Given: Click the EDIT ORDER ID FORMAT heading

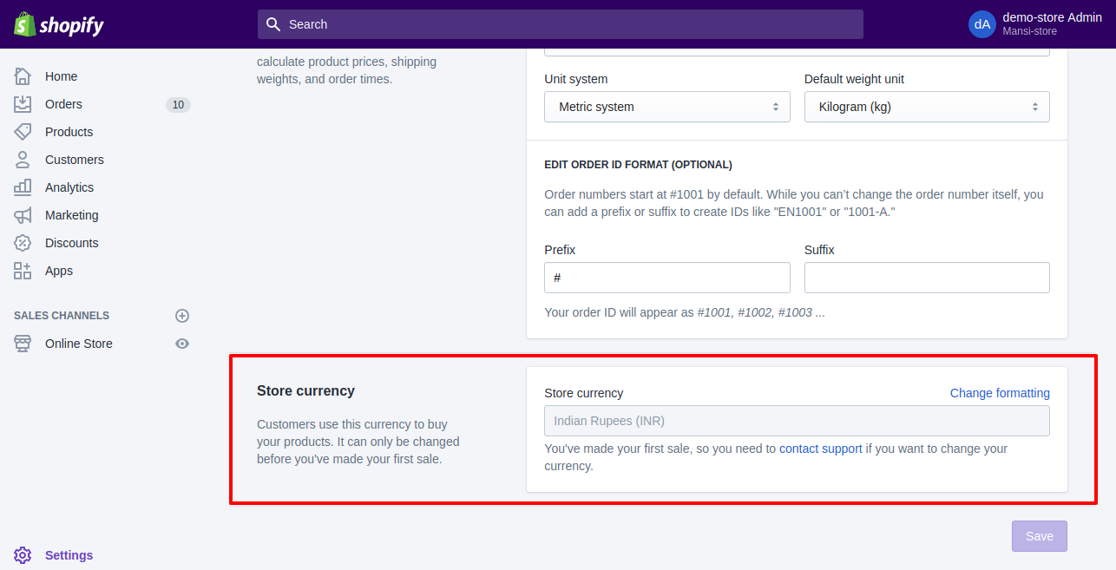Looking at the screenshot, I should (x=638, y=165).
